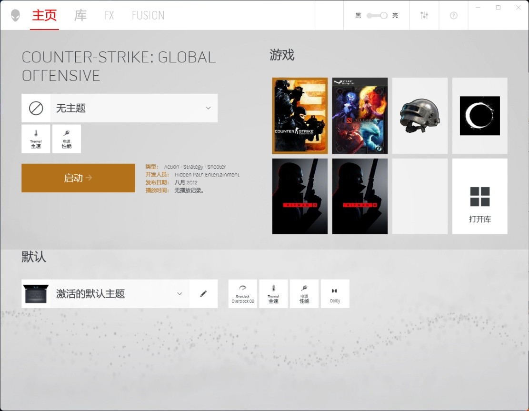This screenshot has width=529, height=411.
Task: Click the 打开库 open library tile
Action: [x=480, y=196]
